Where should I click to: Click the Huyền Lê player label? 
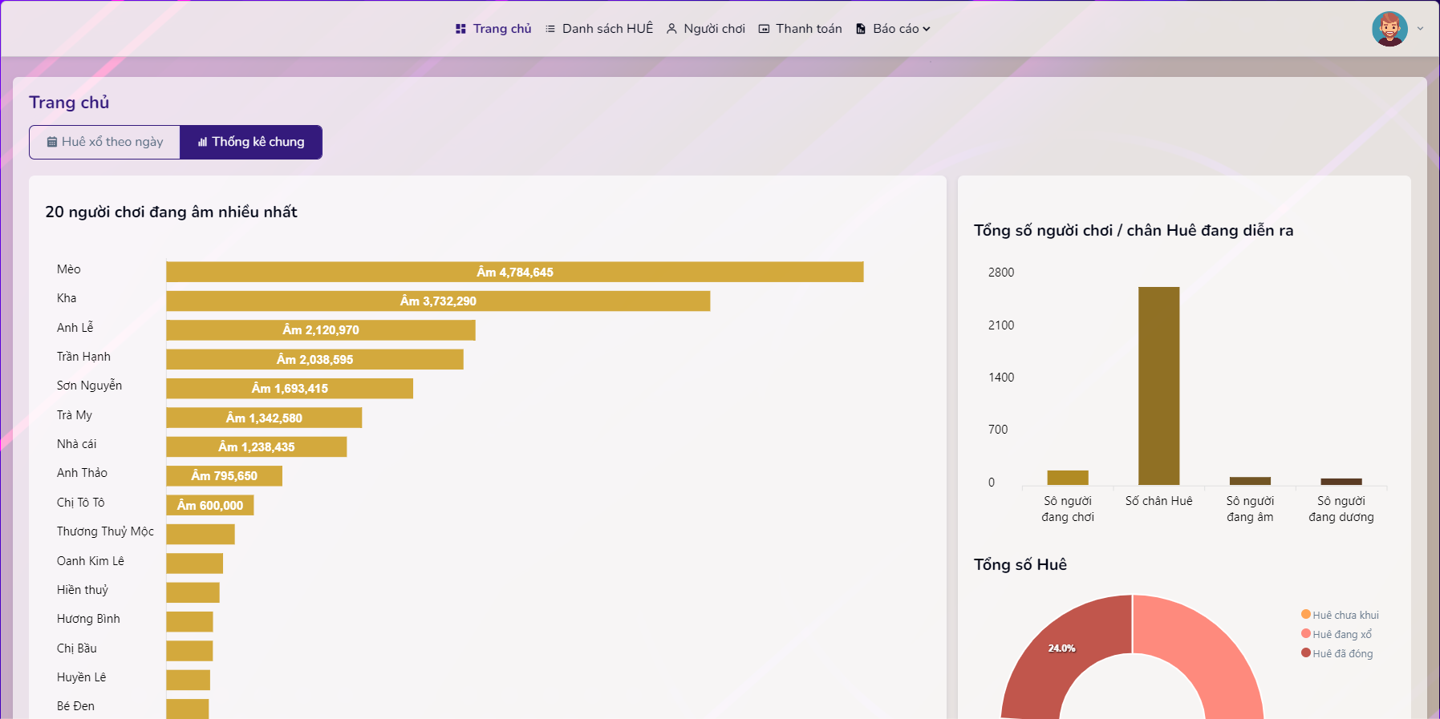coord(81,677)
